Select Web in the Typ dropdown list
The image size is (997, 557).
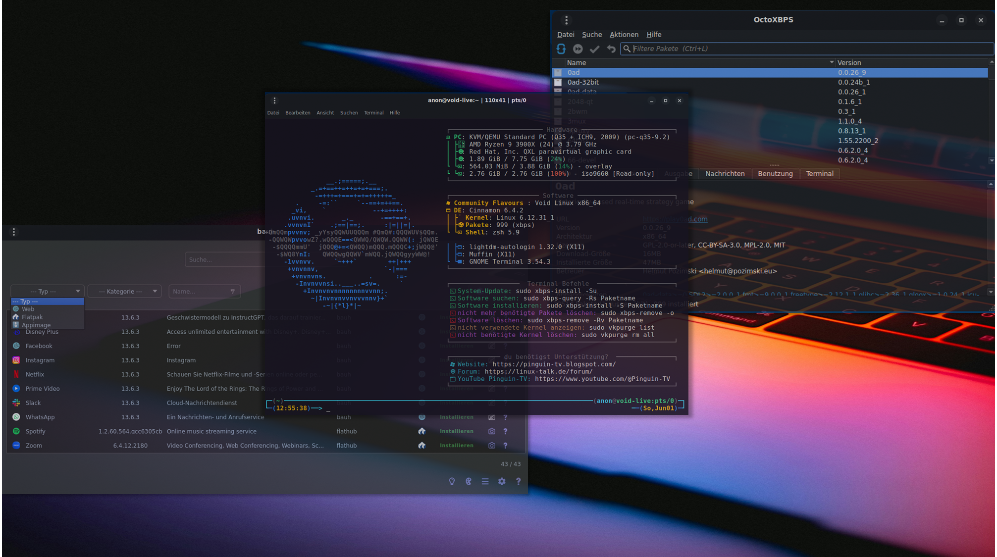pyautogui.click(x=48, y=309)
